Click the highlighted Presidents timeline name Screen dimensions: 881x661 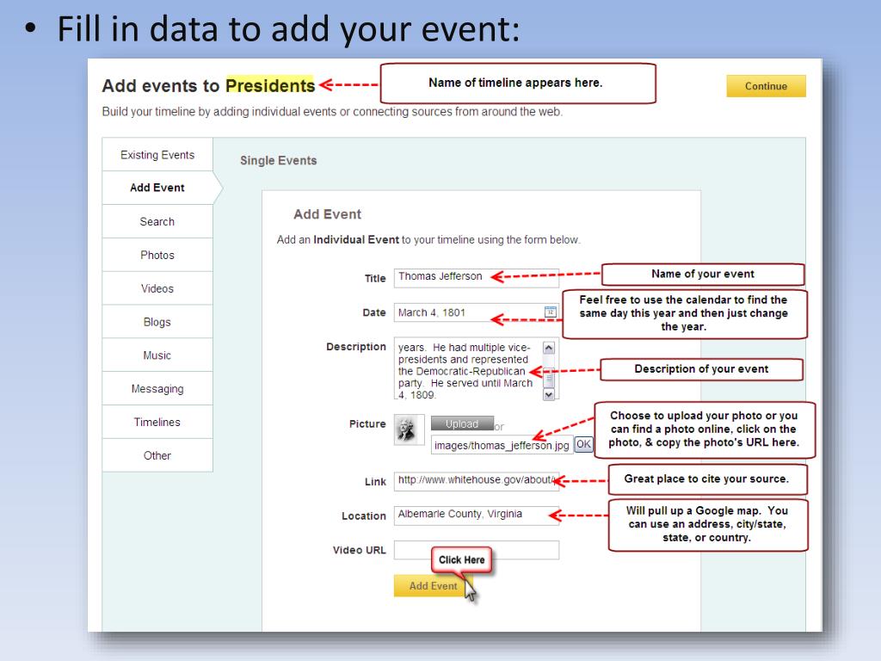pos(269,85)
